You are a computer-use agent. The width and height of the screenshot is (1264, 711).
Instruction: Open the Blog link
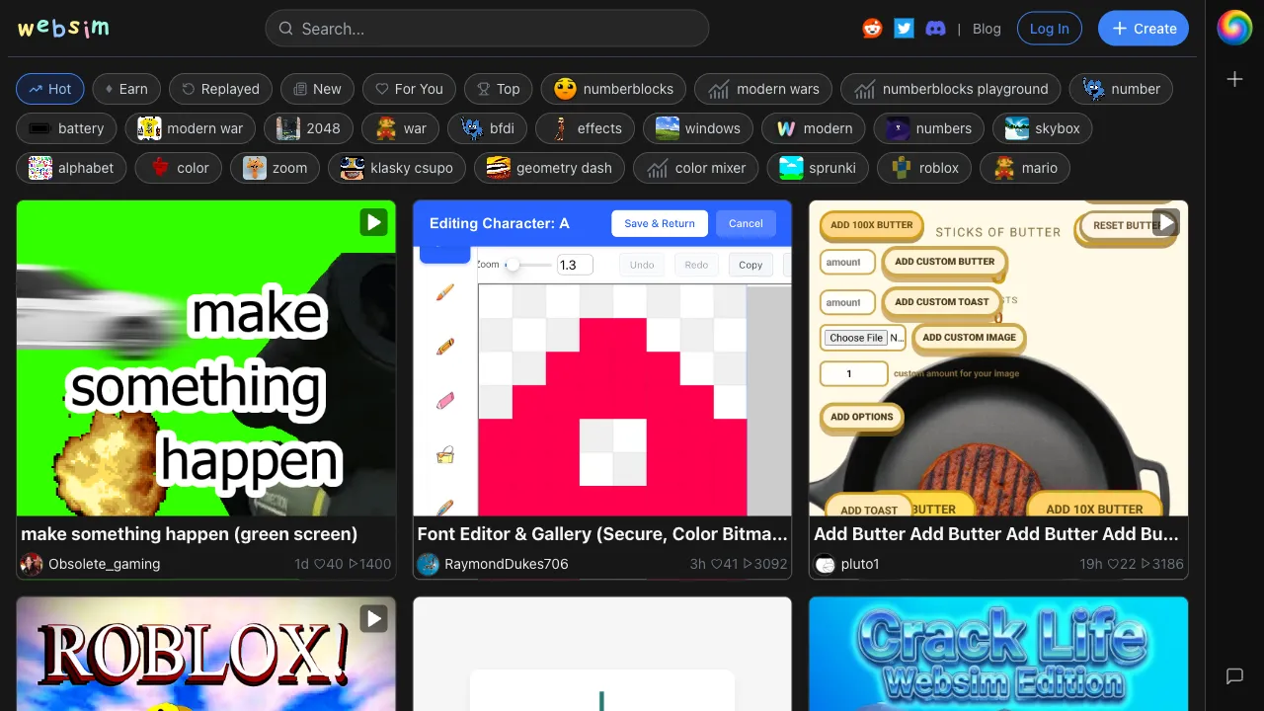[x=987, y=29]
